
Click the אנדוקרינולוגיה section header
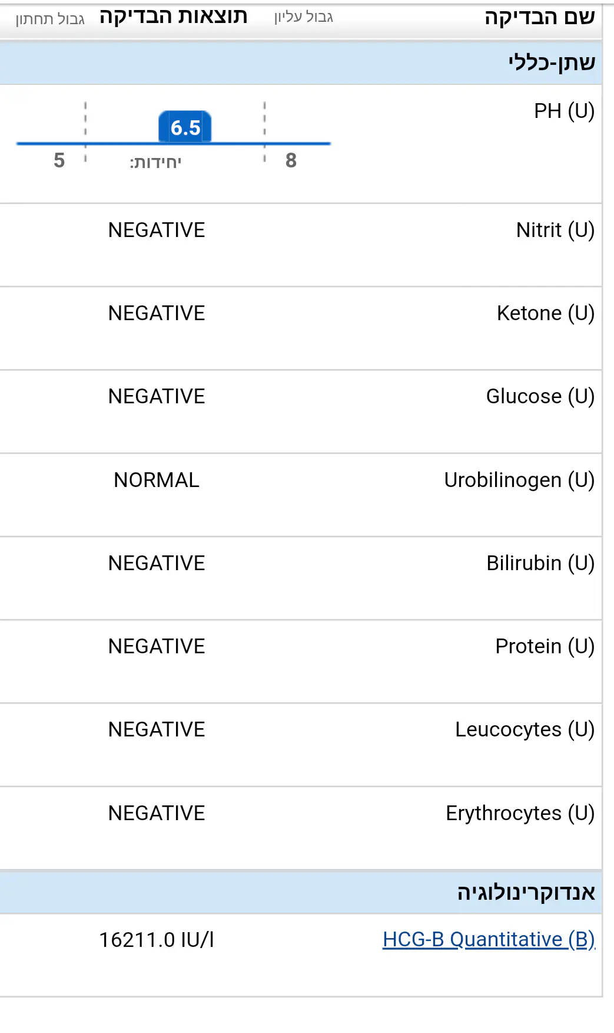(526, 892)
